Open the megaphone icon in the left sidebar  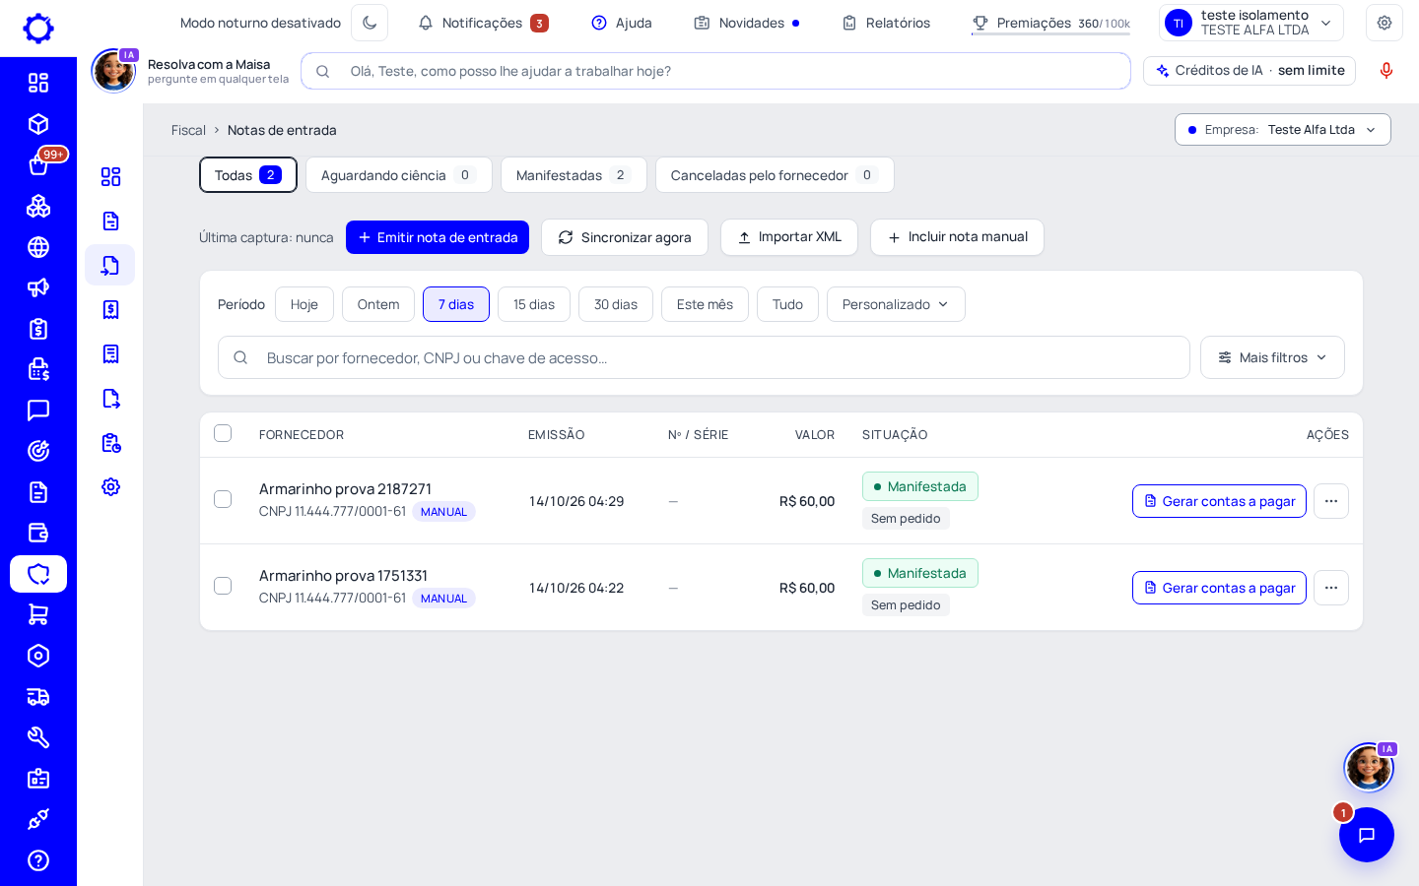pos(38,287)
